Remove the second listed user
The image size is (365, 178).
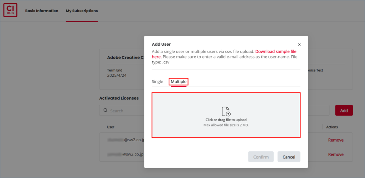335,154
